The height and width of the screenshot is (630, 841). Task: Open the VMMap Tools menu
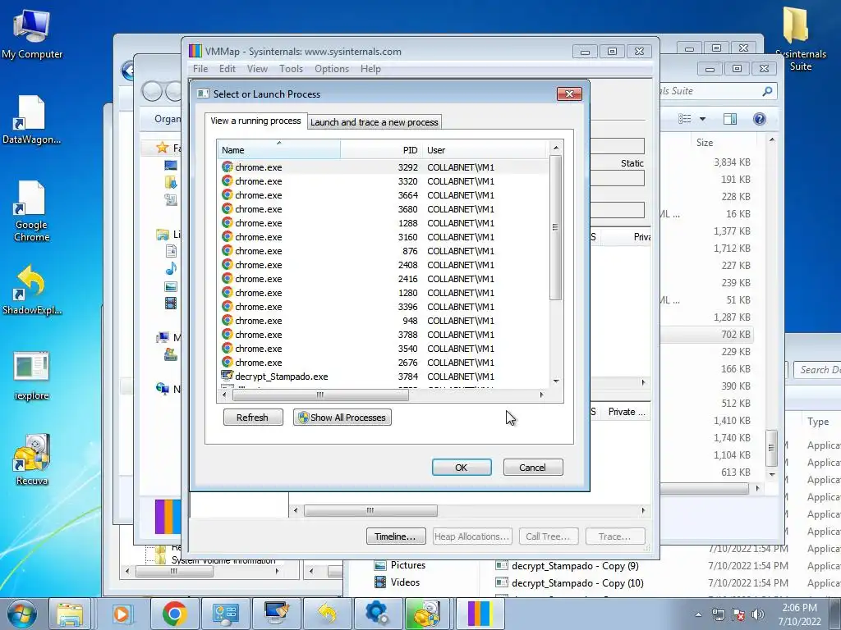tap(292, 69)
